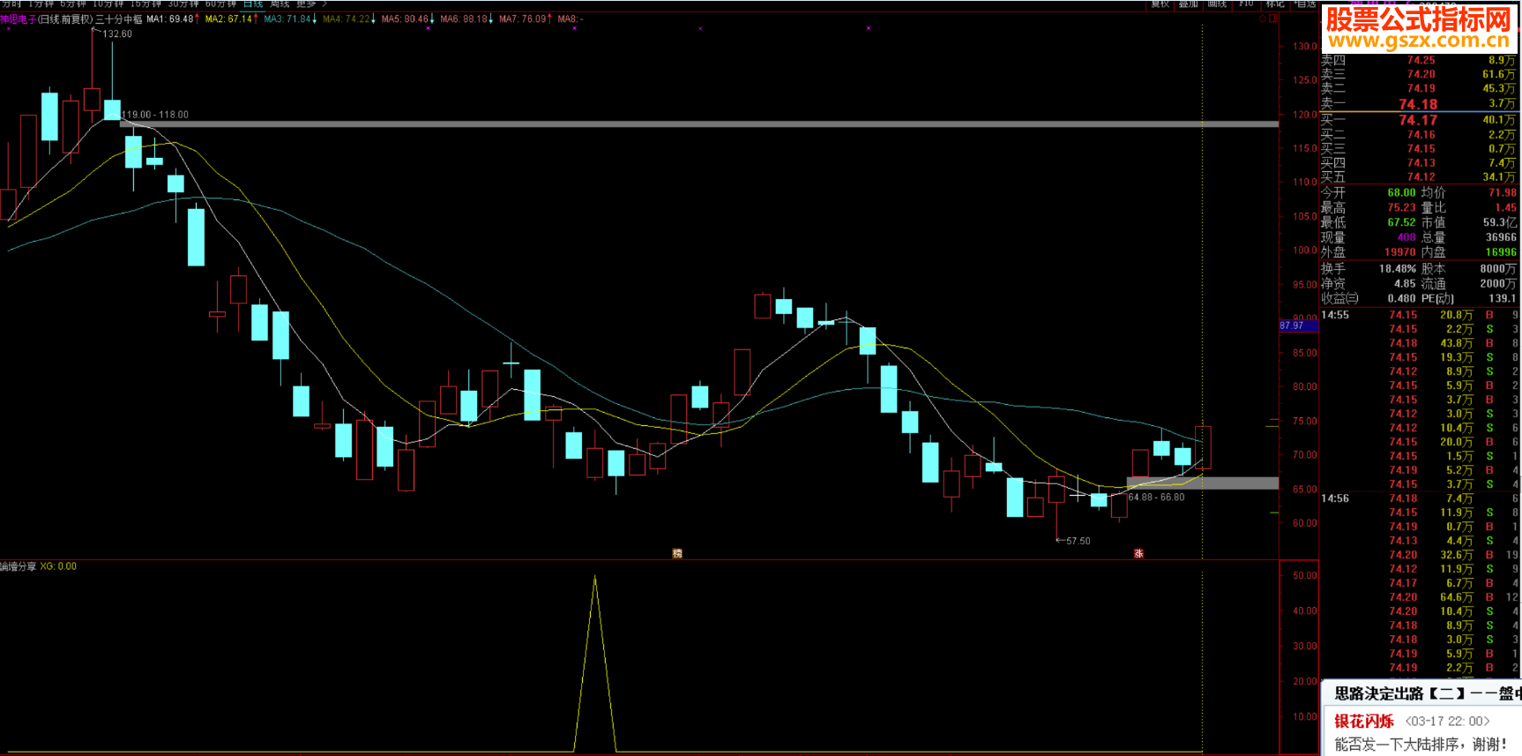
Task: Click the 119.00 - 118.00 zone label
Action: 155,115
